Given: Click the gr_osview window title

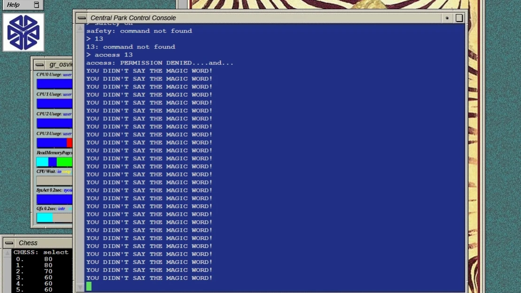Looking at the screenshot, I should [x=61, y=64].
